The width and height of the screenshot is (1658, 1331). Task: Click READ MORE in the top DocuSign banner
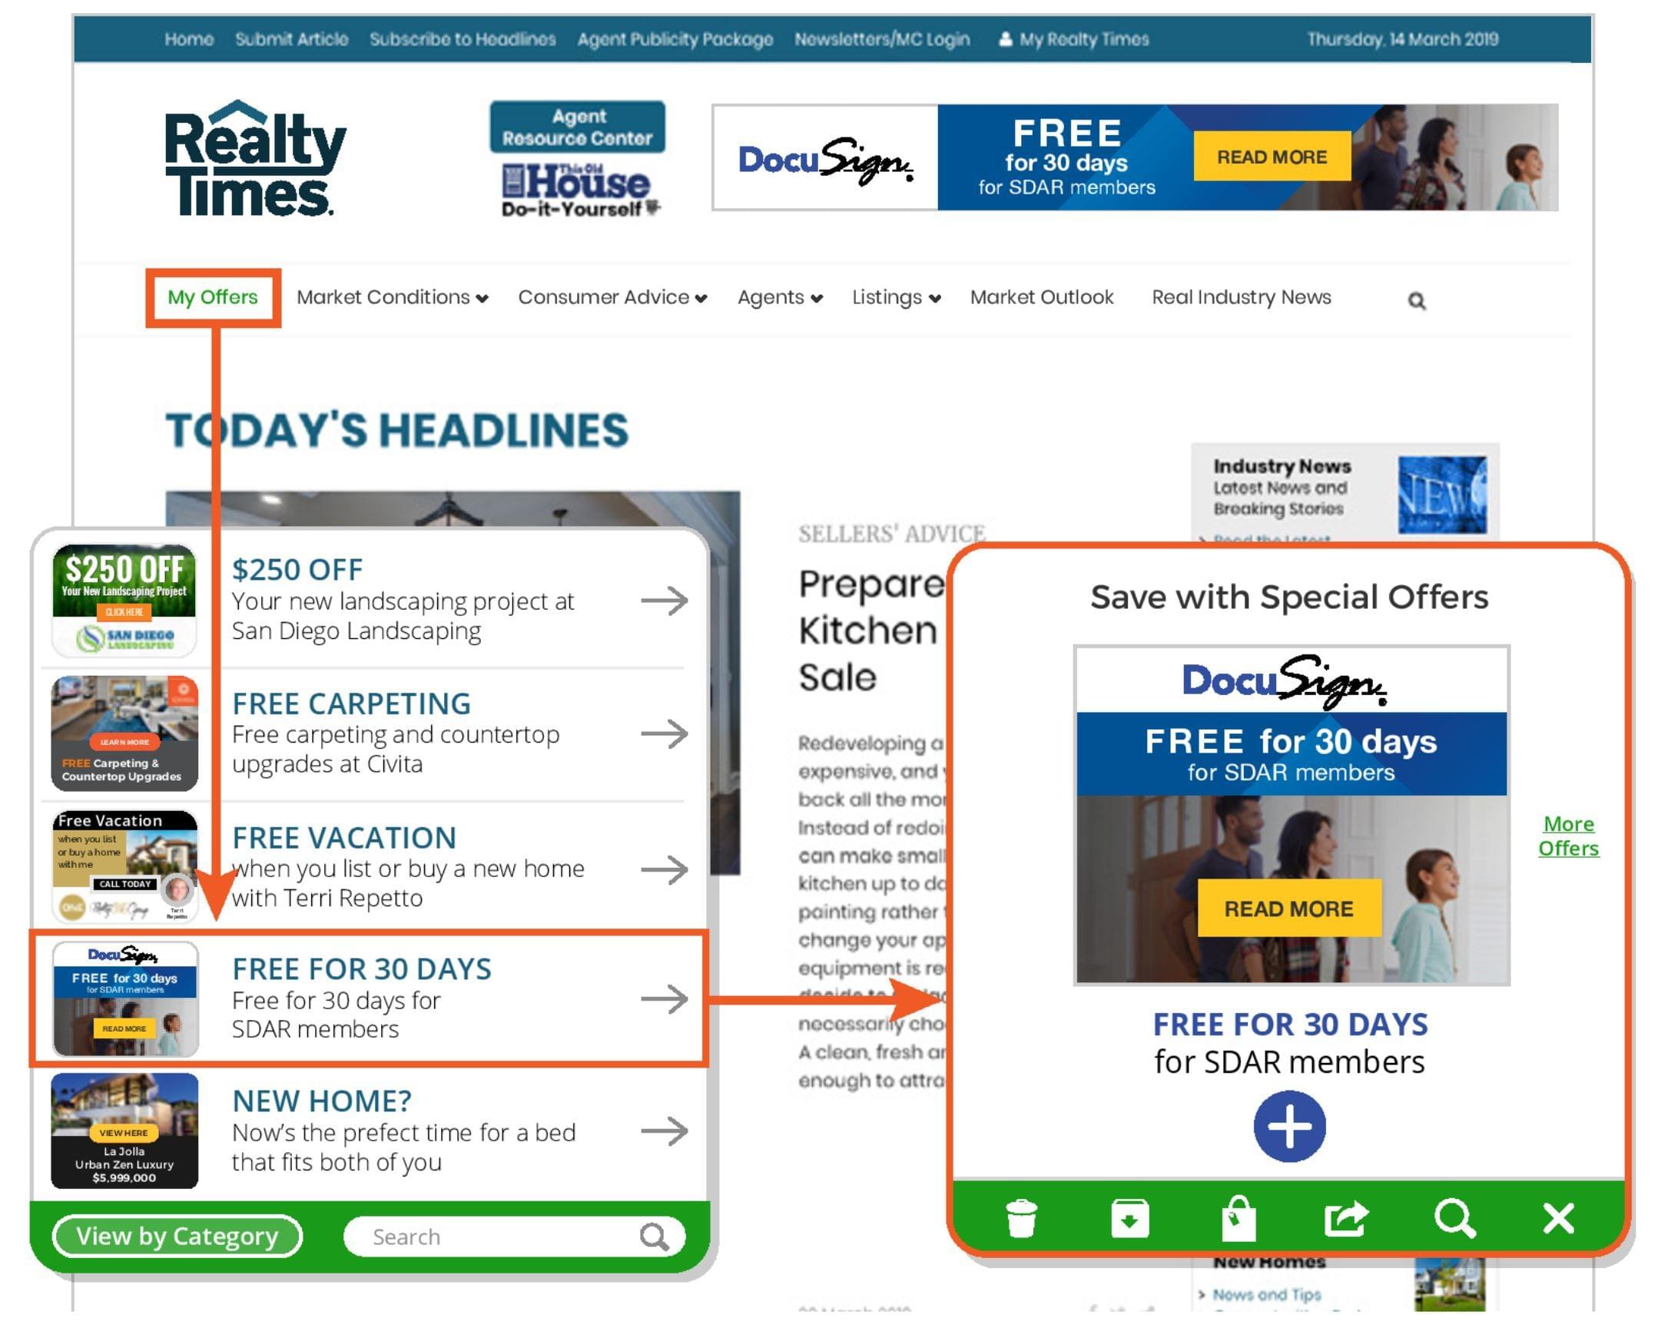pos(1272,157)
